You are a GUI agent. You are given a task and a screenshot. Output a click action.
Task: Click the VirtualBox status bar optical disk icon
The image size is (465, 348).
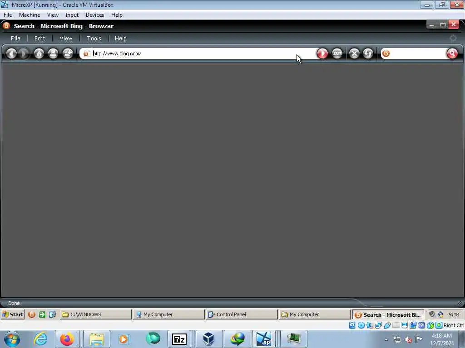click(361, 325)
